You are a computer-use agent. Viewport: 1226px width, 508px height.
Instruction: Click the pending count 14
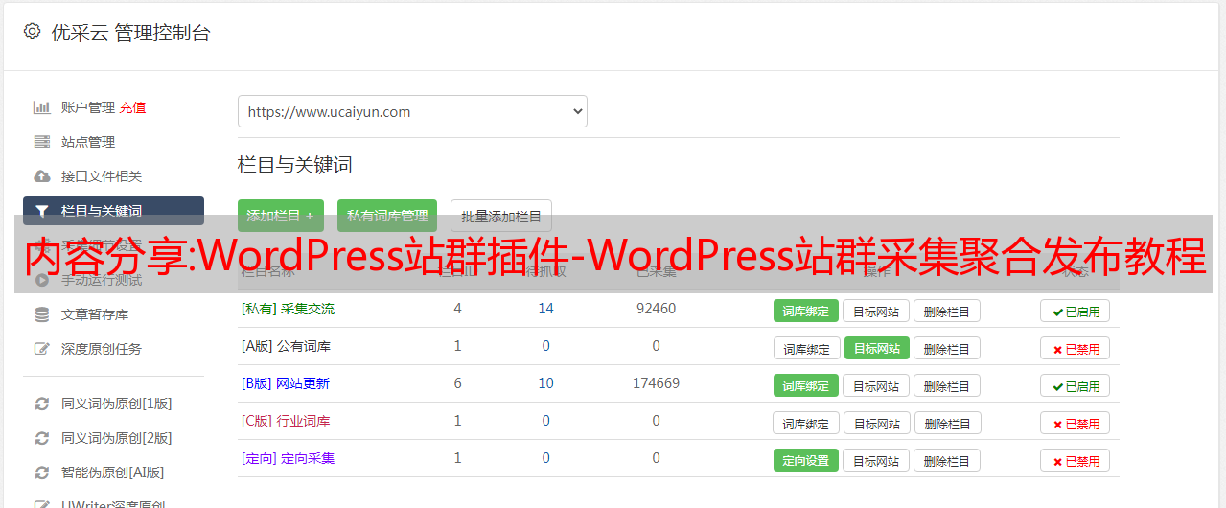pos(546,309)
